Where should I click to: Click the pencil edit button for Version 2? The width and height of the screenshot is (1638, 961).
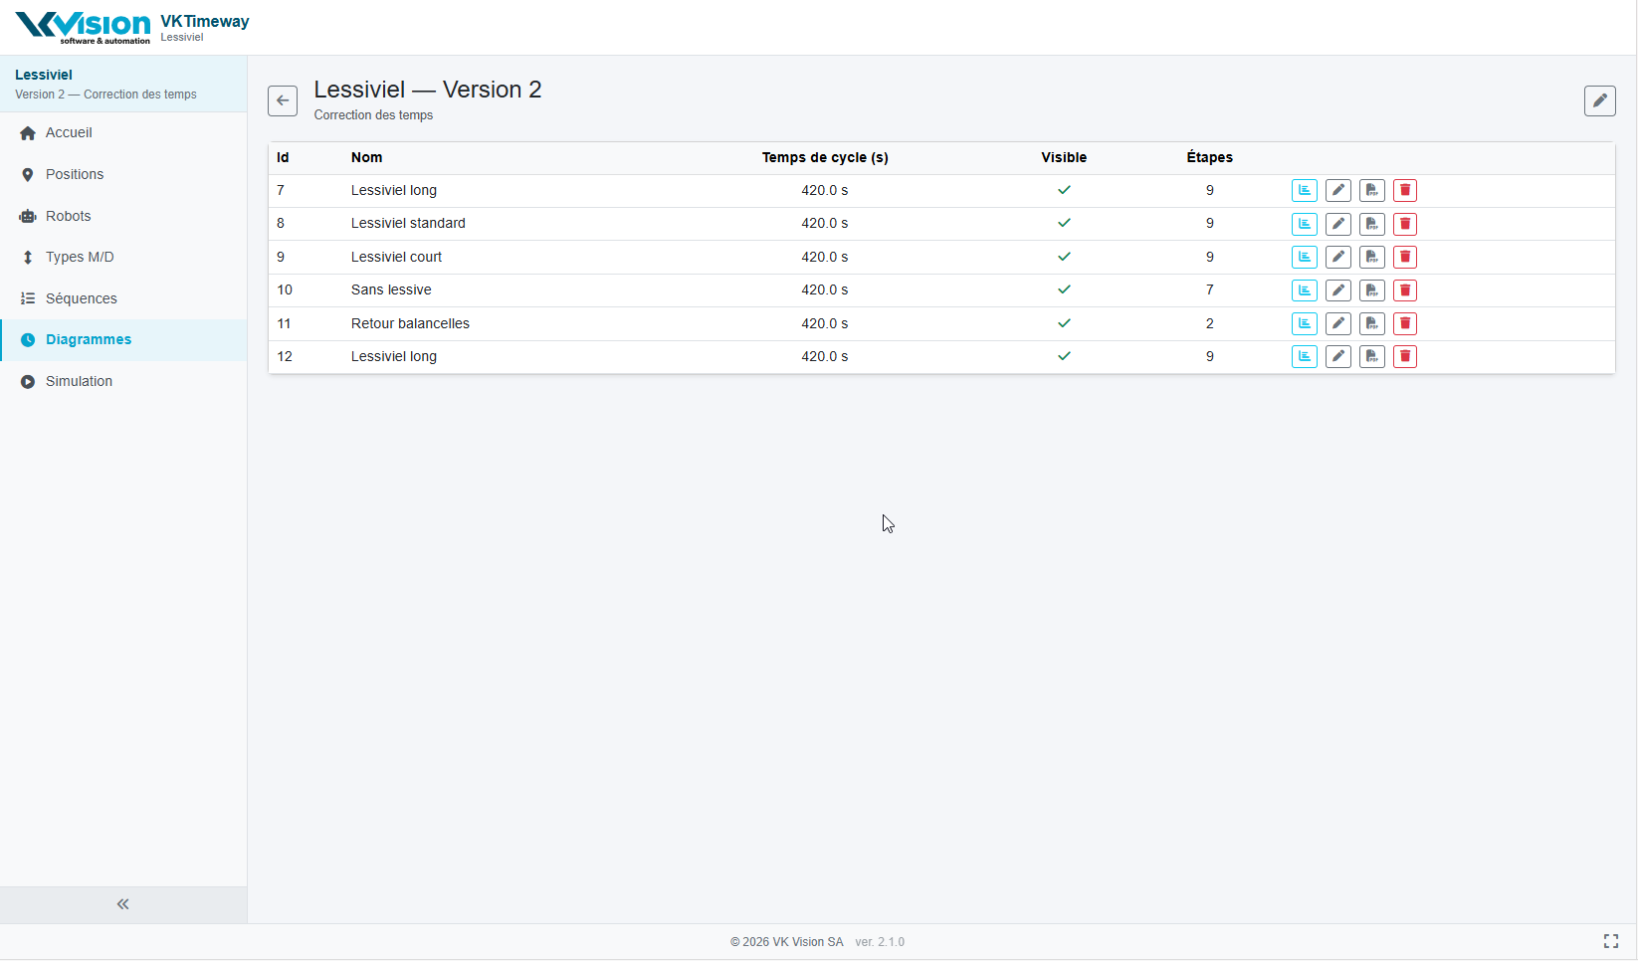click(1599, 100)
